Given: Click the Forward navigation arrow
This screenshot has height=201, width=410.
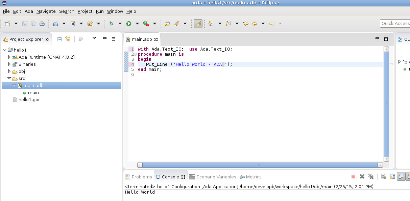Looking at the screenshot, I should point(271,24).
